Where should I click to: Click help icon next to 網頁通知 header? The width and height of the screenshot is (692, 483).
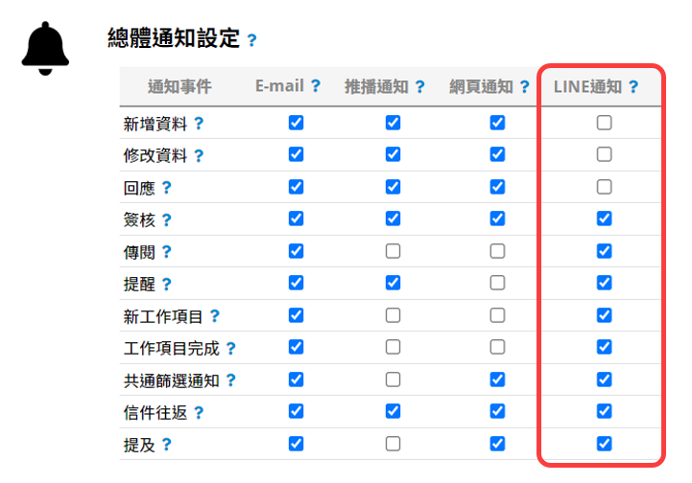524,87
